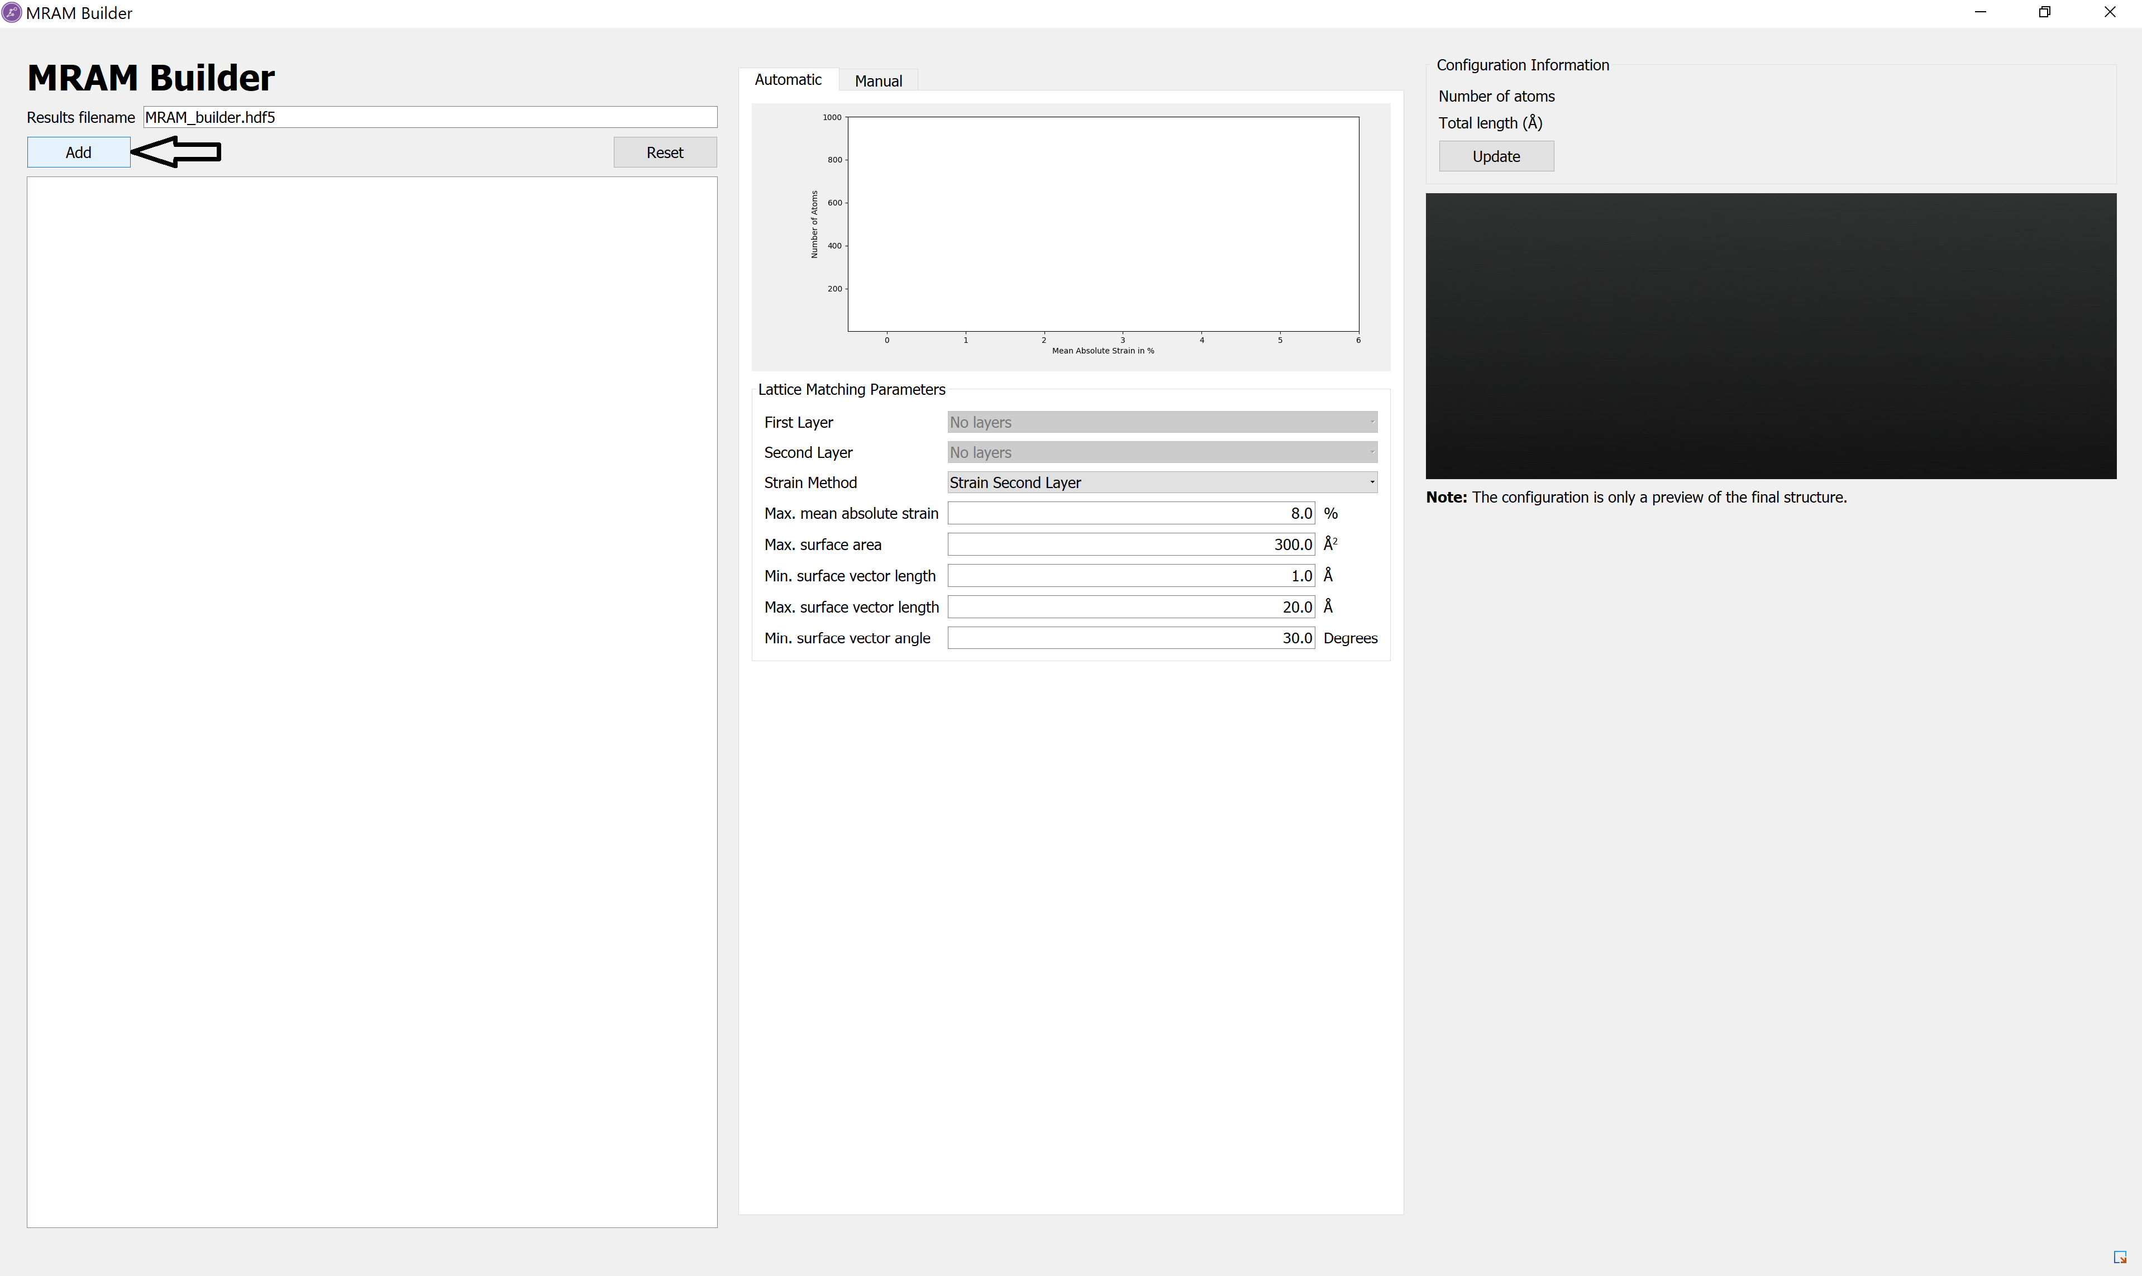This screenshot has height=1276, width=2142.
Task: Click the Add layer button
Action: tap(78, 152)
